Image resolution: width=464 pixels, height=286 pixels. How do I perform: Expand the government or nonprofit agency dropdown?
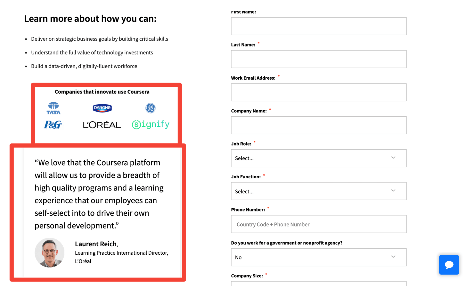(318, 257)
